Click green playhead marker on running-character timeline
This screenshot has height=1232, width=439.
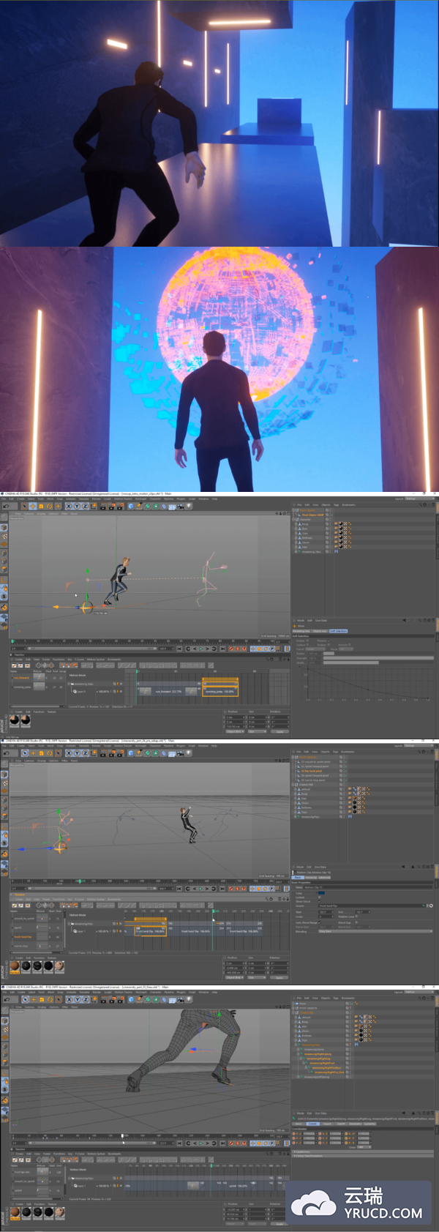12,641
